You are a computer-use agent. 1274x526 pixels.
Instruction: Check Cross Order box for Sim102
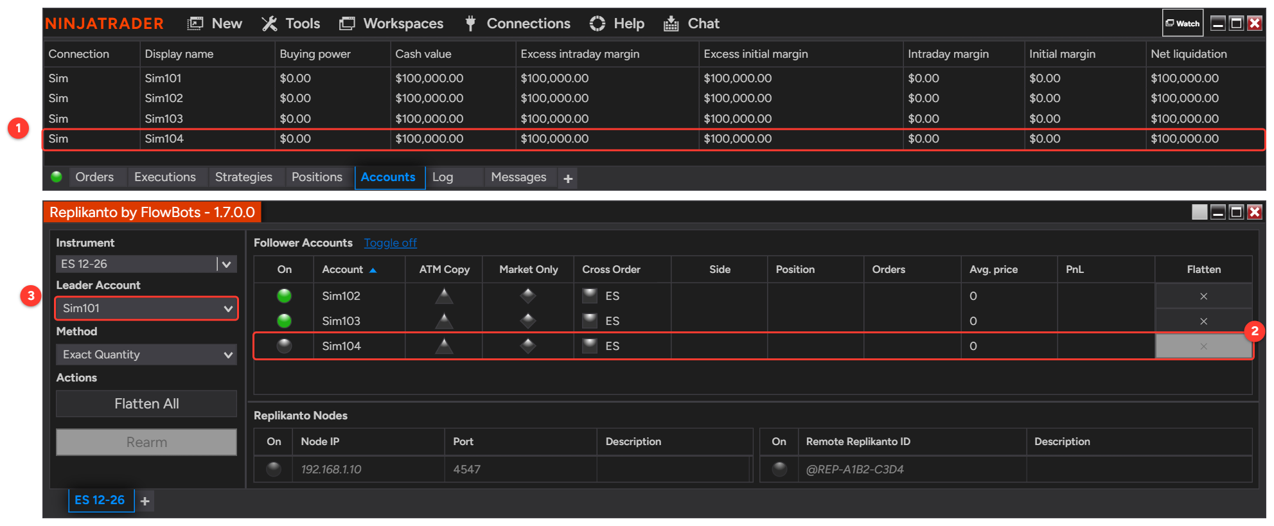[590, 296]
